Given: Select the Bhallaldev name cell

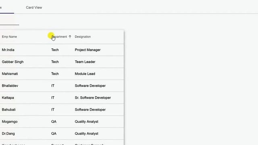Looking at the screenshot, I should coord(10,86).
